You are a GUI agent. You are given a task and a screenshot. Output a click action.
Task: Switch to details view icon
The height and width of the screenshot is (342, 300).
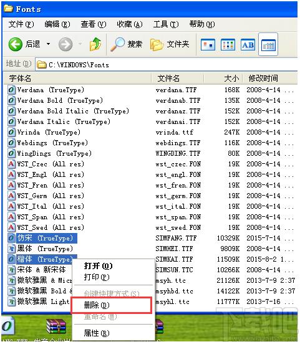(x=268, y=44)
